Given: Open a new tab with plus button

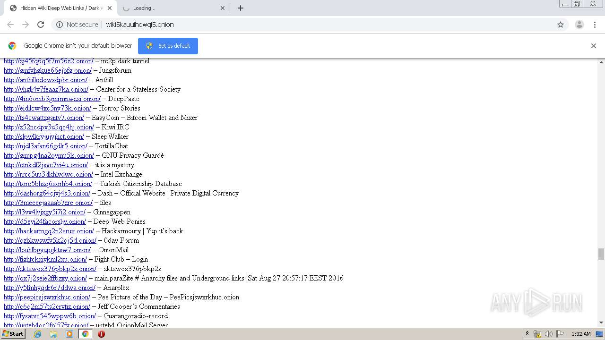Looking at the screenshot, I should click(x=240, y=8).
